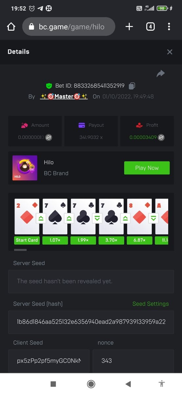
Task: Tap the share arrow icon
Action: 161,74
